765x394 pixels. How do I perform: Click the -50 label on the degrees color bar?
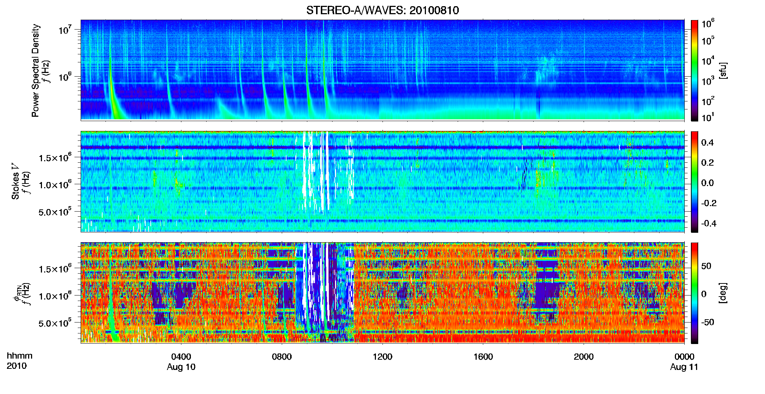point(708,322)
